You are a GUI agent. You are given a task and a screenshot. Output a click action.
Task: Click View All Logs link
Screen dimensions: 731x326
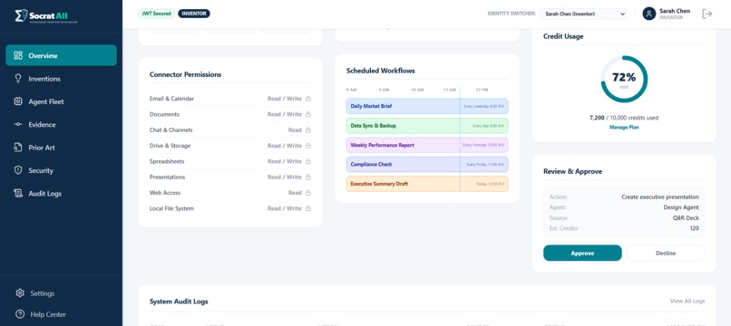tap(687, 301)
